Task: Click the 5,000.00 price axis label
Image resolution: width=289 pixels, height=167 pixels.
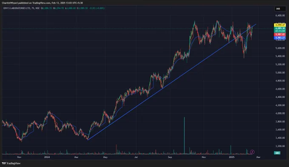Action: coord(280,73)
